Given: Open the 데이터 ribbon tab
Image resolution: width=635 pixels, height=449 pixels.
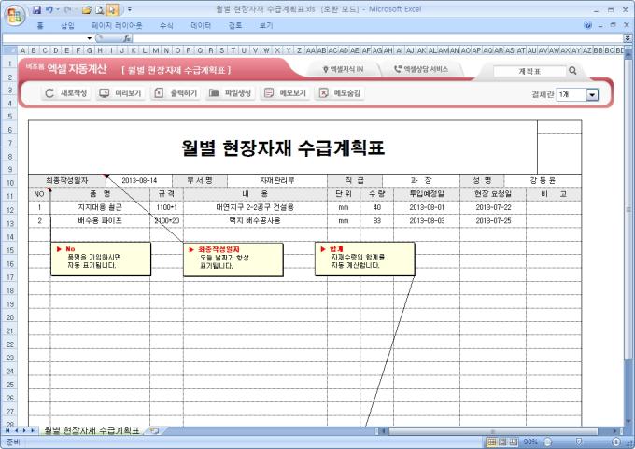Looking at the screenshot, I should [201, 25].
